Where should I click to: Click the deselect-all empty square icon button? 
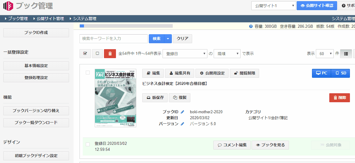[97, 54]
